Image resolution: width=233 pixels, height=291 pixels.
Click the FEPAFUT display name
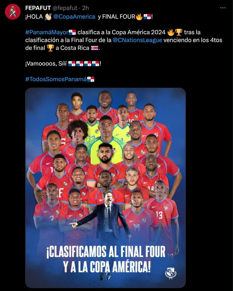[x=38, y=8]
